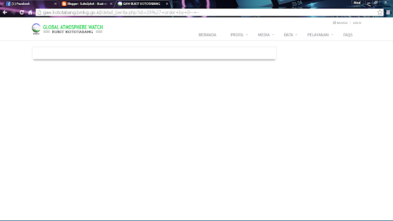Open the BERANDA menu item
This screenshot has height=221, width=393.
click(x=208, y=35)
